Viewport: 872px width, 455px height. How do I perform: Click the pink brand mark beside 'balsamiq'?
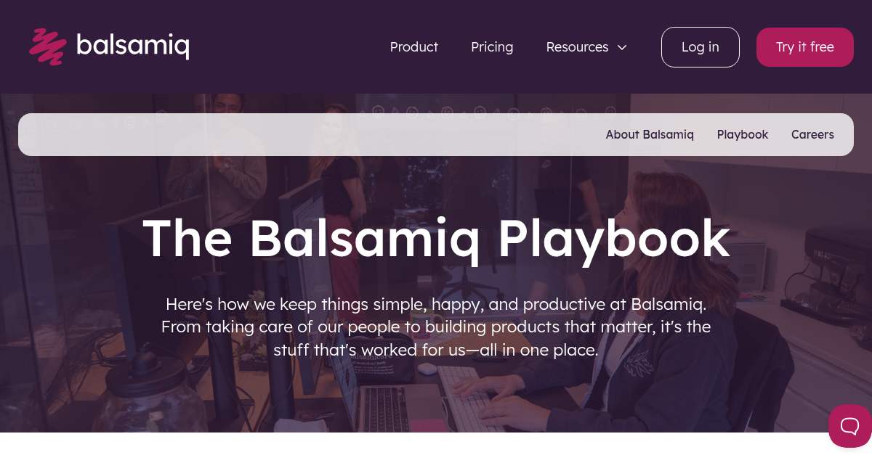46,46
